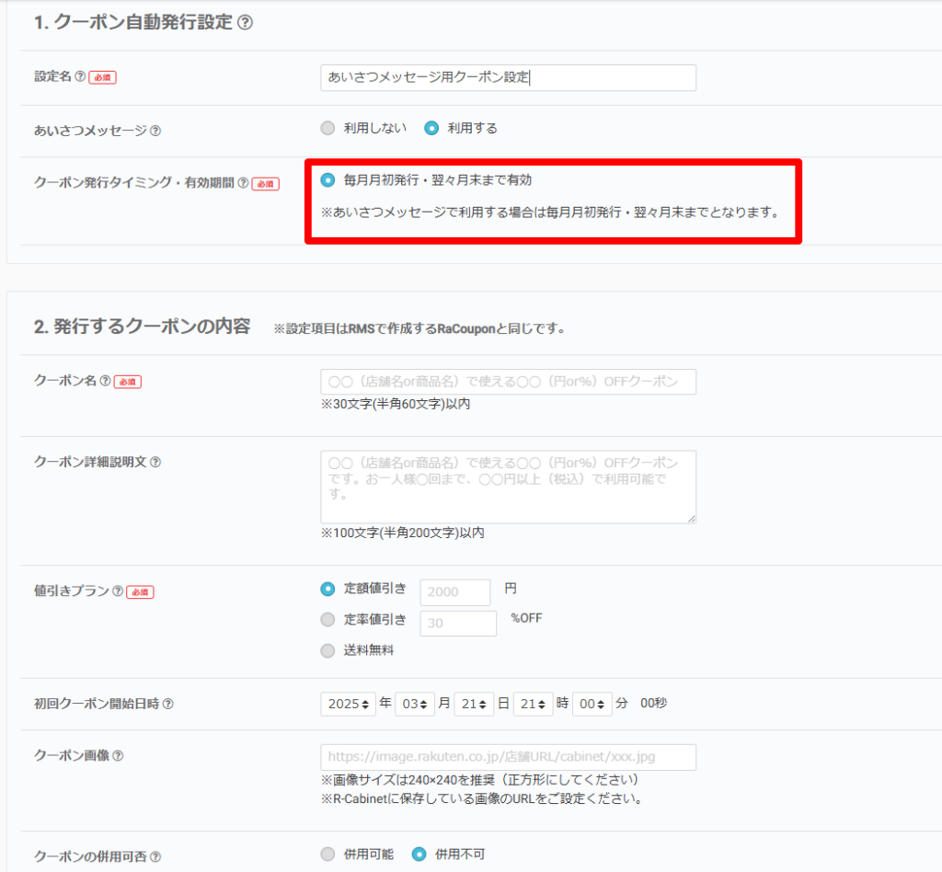942x872 pixels.
Task: Open help icon beside クーポン自動発行設定 heading
Action: click(x=245, y=22)
